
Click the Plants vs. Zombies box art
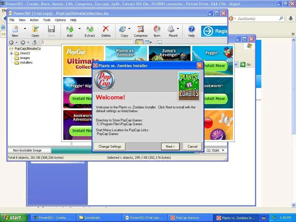point(189,86)
